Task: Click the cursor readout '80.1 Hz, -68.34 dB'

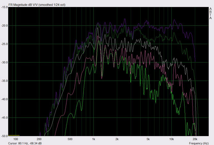Action: tap(30, 143)
